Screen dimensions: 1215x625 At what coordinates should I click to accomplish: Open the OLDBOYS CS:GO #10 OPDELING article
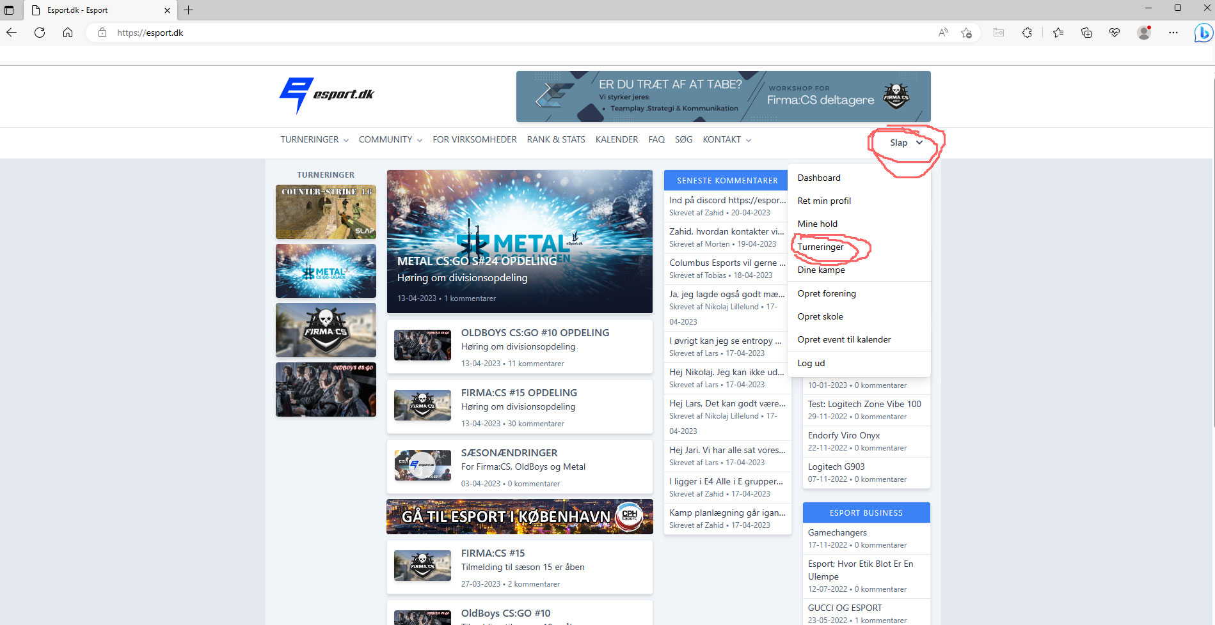[535, 332]
